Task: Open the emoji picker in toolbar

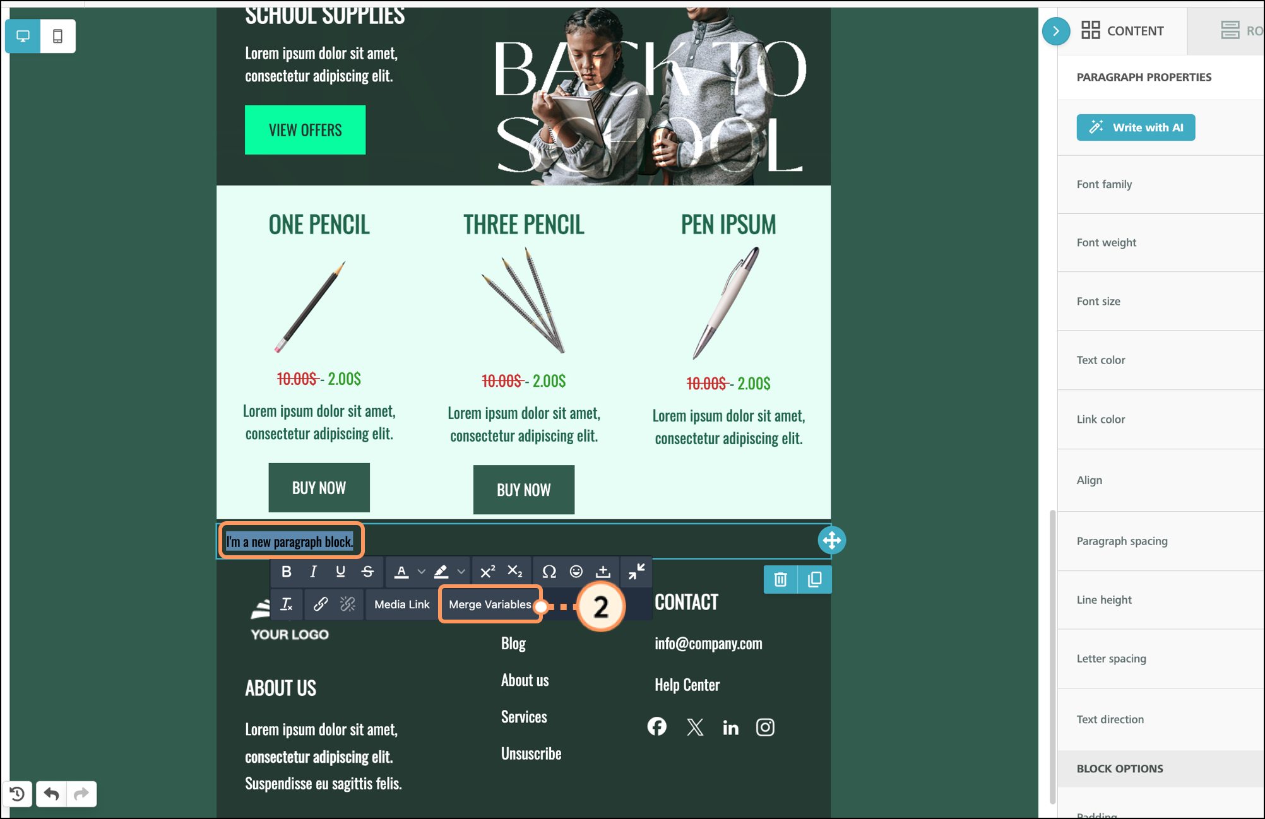Action: pos(576,572)
